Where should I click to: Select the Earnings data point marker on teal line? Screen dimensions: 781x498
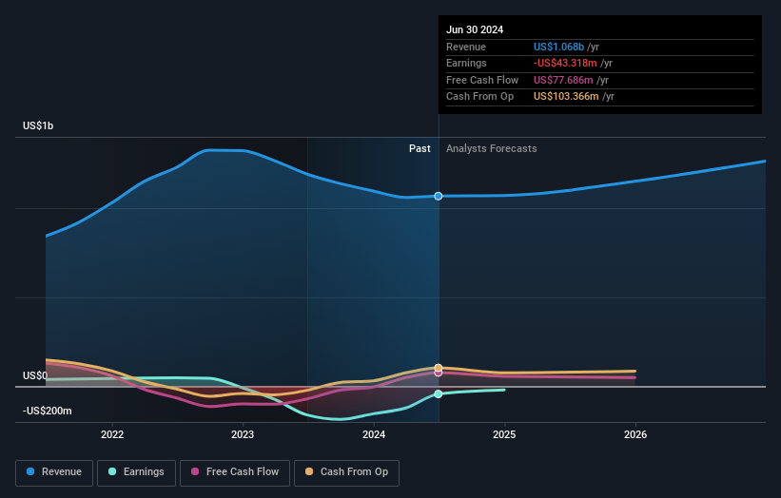point(439,394)
